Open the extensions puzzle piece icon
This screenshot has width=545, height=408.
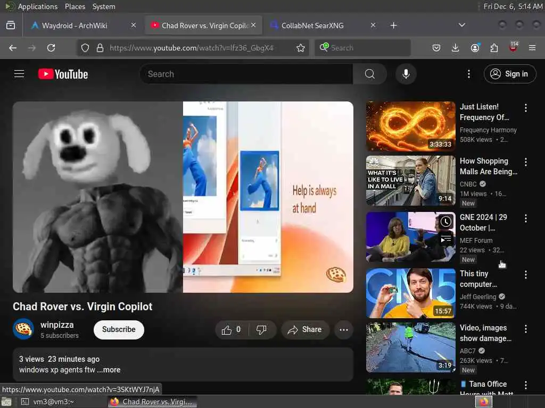[x=494, y=48]
